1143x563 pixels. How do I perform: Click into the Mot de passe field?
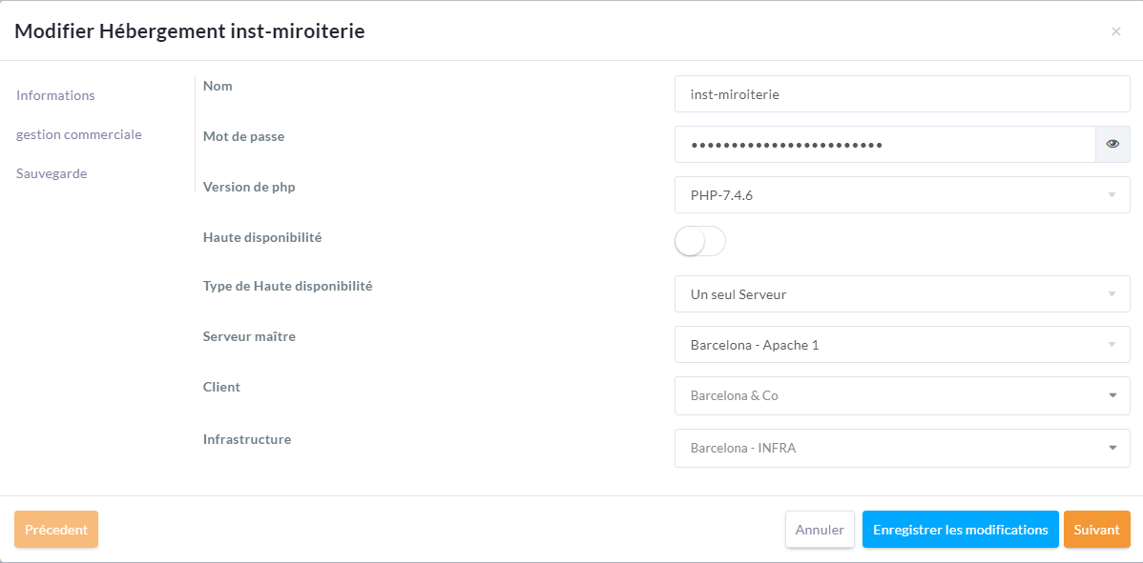pyautogui.click(x=884, y=145)
